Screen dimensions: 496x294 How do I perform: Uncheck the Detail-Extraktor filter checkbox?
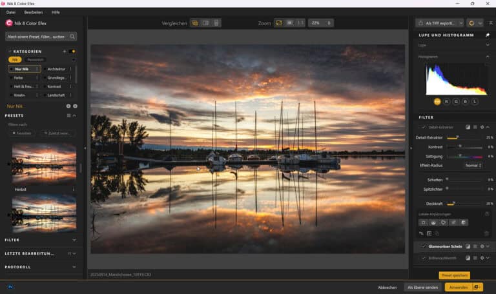[424, 127]
